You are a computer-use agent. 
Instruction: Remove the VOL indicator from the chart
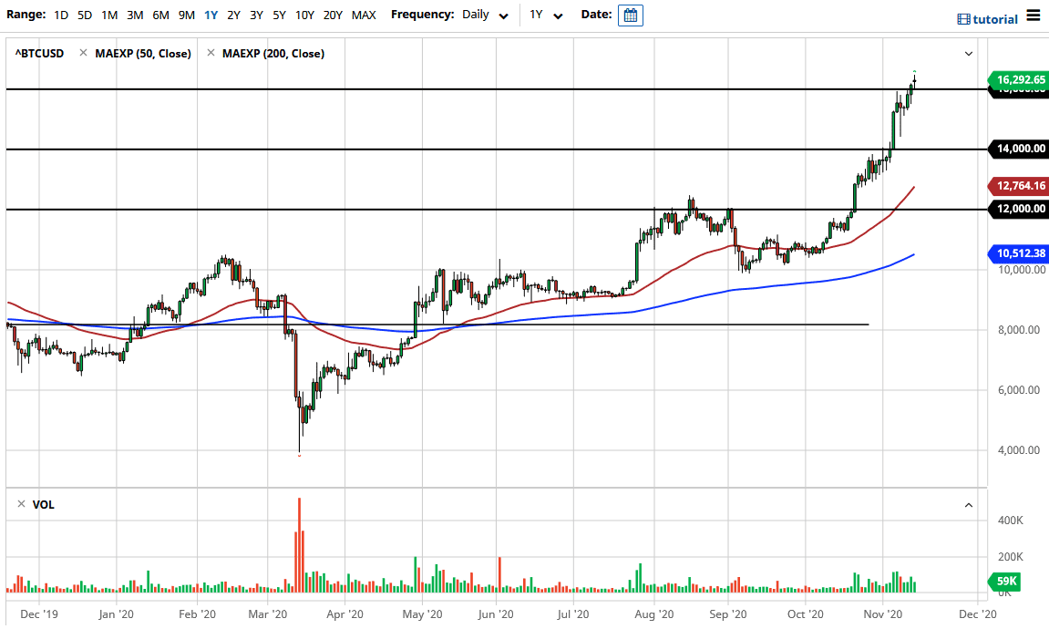(21, 504)
